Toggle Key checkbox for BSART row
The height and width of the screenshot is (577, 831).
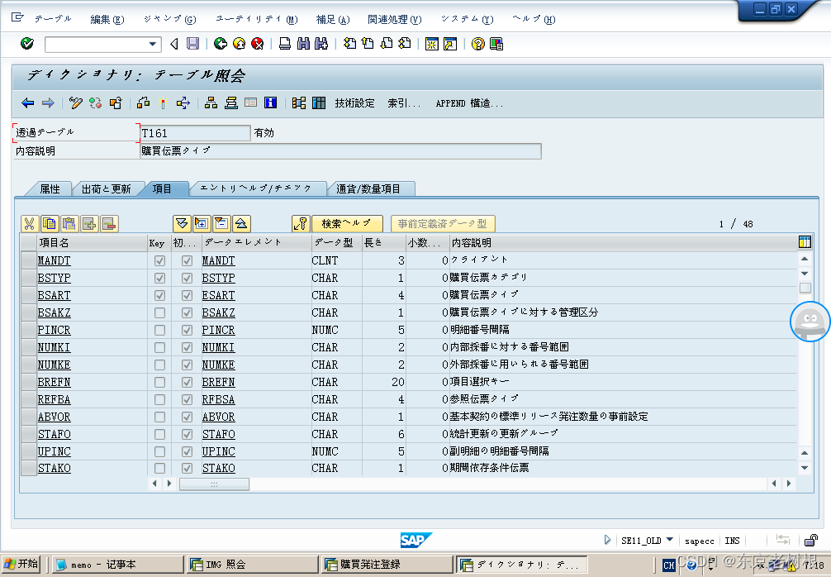click(x=159, y=295)
